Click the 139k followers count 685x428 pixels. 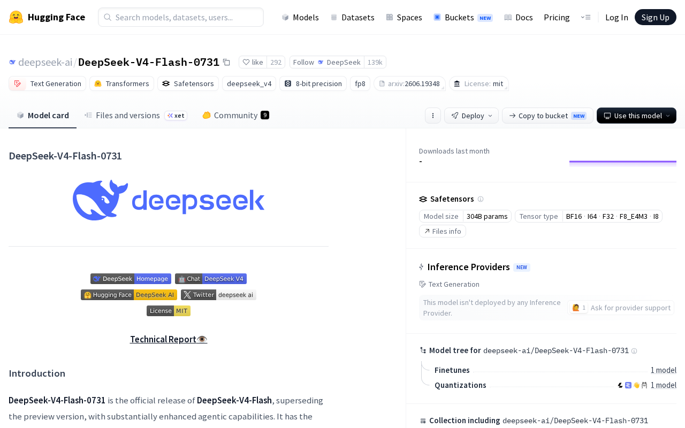click(375, 62)
